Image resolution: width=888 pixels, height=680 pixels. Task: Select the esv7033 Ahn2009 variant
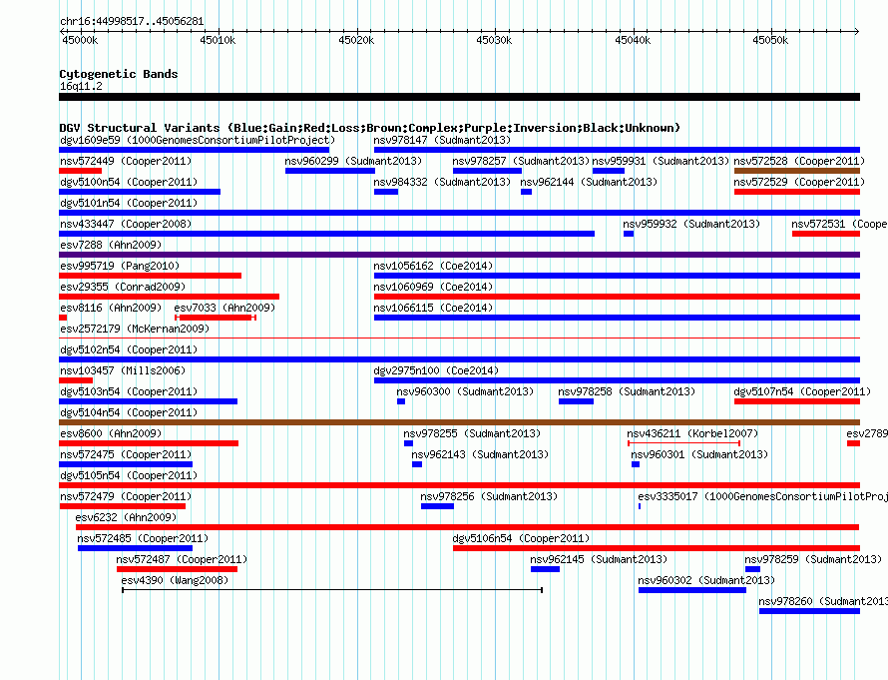pyautogui.click(x=224, y=308)
